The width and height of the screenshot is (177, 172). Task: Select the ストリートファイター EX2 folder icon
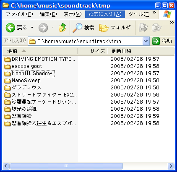click(8, 95)
